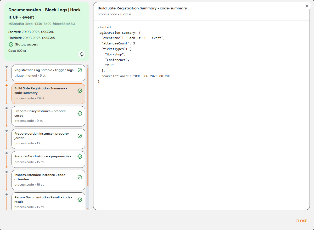This screenshot has height=230, width=314.
Task: Click the success check icon on Inspect Attendee Instance
Action: (x=80, y=177)
